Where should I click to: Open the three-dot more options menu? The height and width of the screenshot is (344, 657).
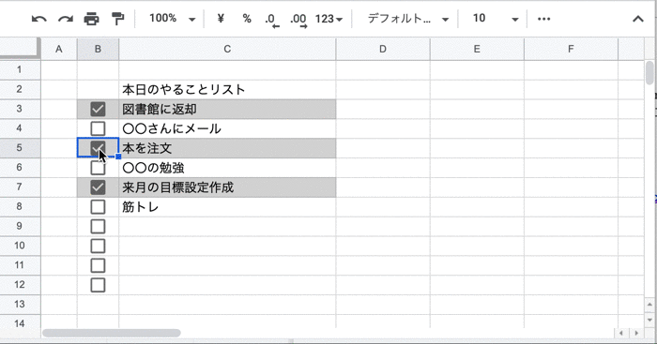point(543,19)
